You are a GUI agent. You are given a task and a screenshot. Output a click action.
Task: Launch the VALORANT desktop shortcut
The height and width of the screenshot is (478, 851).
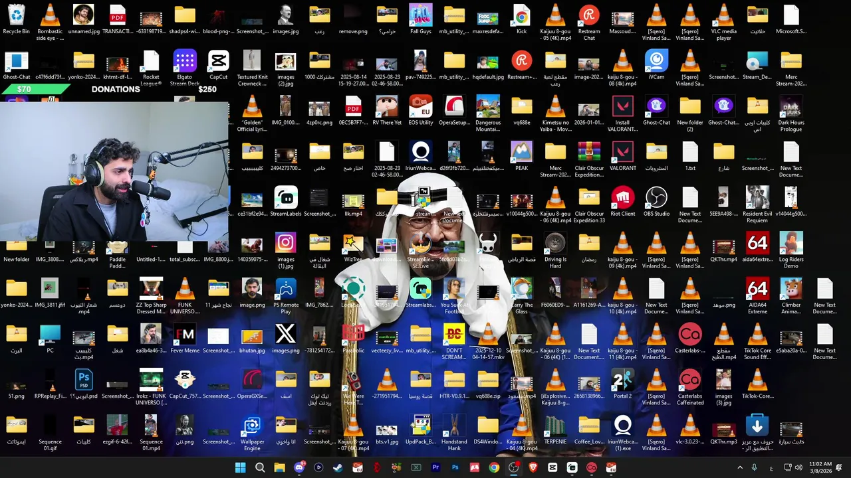point(622,156)
